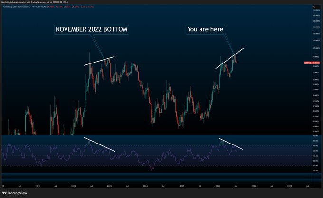This screenshot has width=323, height=198.
Task: Click the 11.000% price axis label
Action: point(316,41)
